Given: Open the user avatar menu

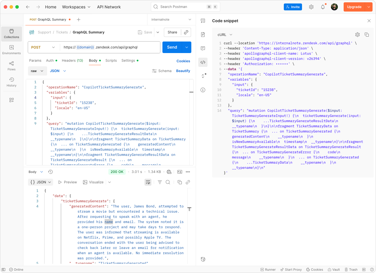Looking at the screenshot, I should (334, 7).
